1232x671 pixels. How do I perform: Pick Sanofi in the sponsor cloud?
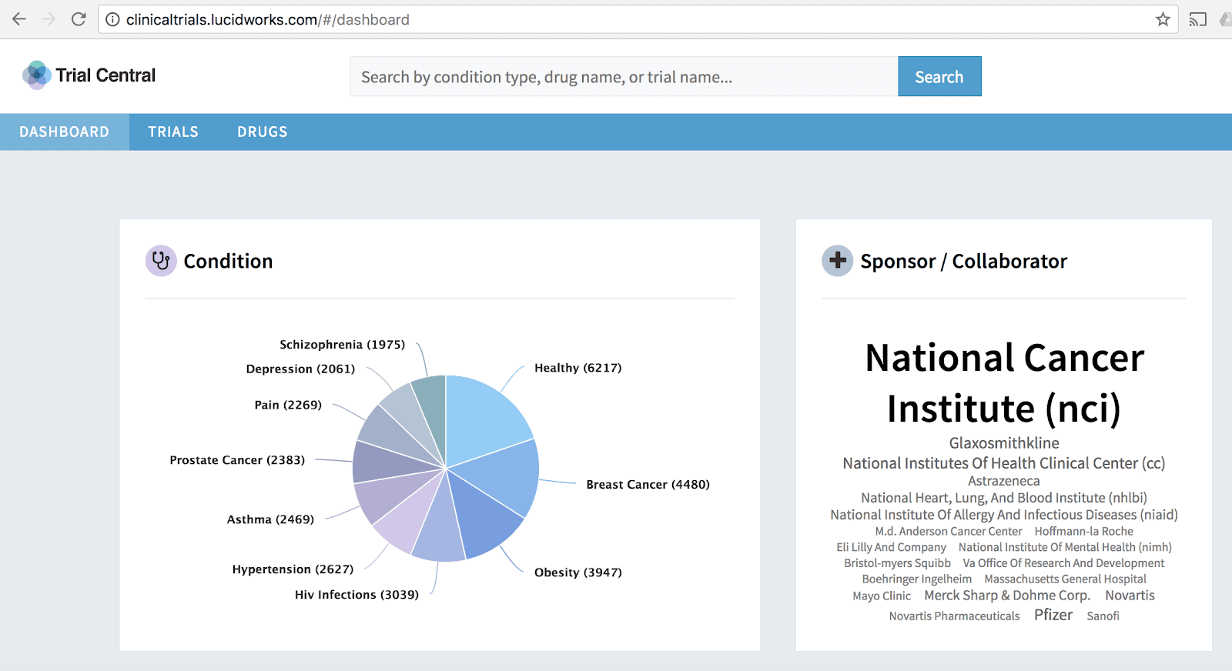[x=1103, y=616]
